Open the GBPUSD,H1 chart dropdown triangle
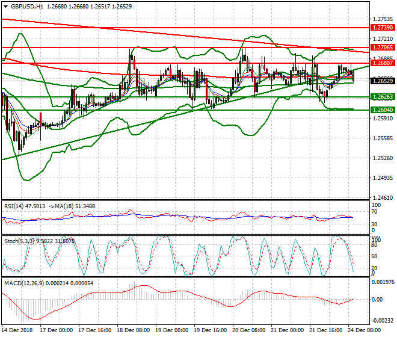397x337 pixels. 6,7
